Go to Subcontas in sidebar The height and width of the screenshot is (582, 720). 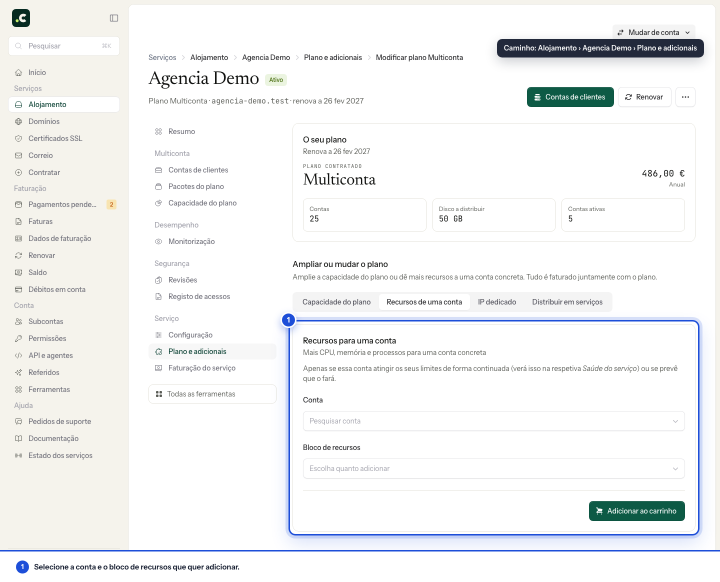click(x=64, y=321)
